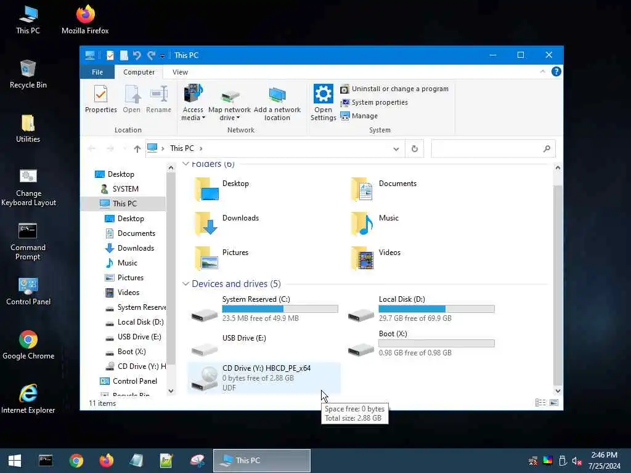Switch to details view layout icon
The image size is (631, 473).
(x=540, y=403)
